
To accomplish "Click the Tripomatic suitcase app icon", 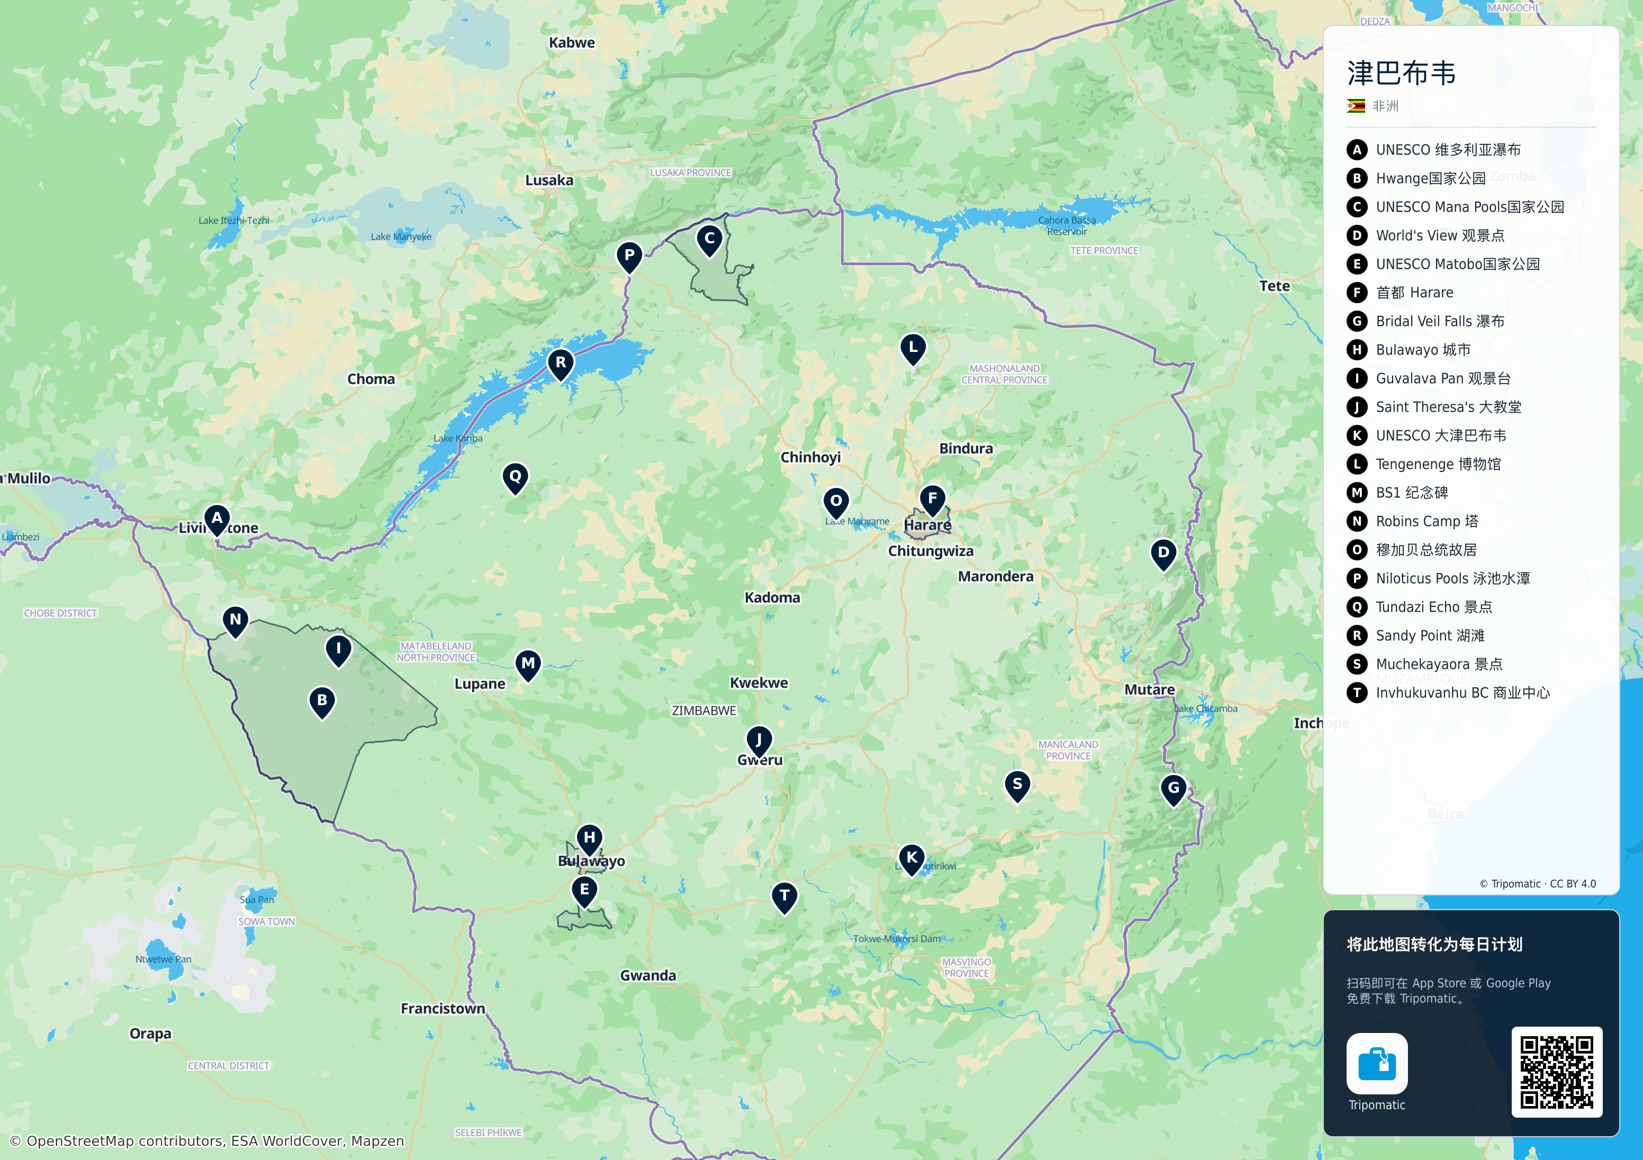I will click(x=1377, y=1063).
